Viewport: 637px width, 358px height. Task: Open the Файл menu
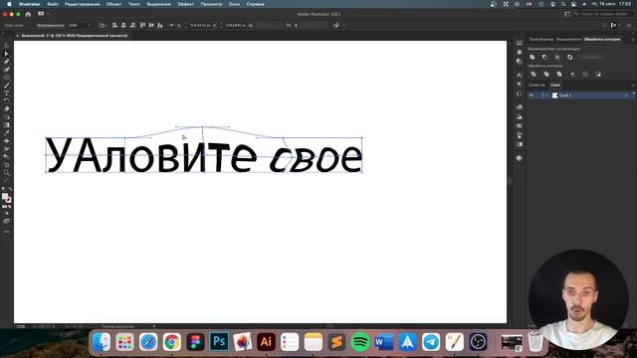[53, 4]
